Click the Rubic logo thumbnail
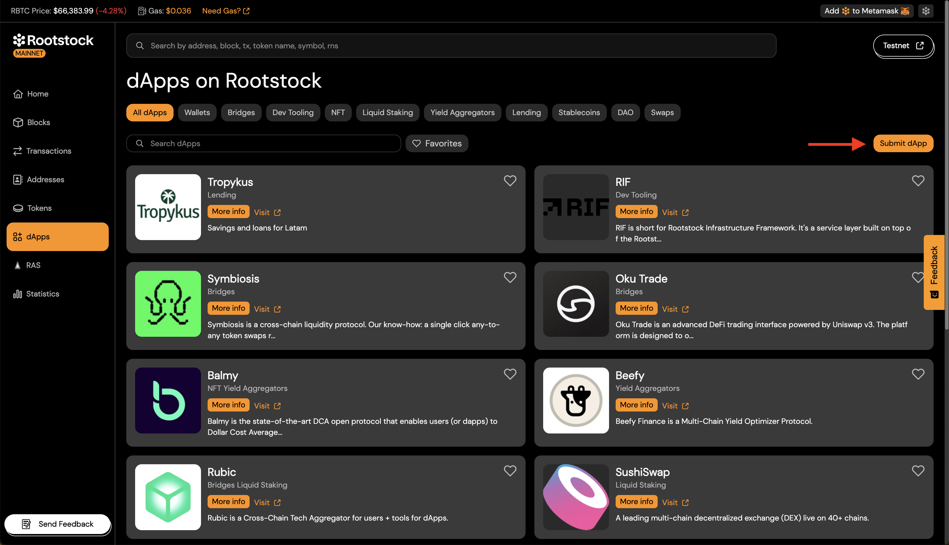The height and width of the screenshot is (545, 949). point(168,497)
